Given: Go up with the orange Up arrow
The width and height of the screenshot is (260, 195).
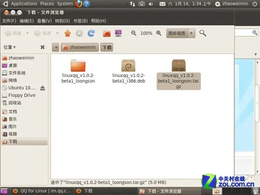Looking at the screenshot, I should click(68, 33).
